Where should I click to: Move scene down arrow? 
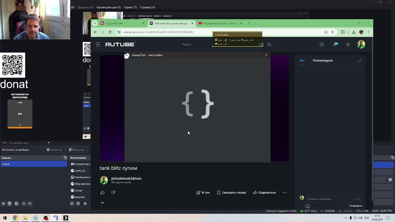[x=30, y=203]
